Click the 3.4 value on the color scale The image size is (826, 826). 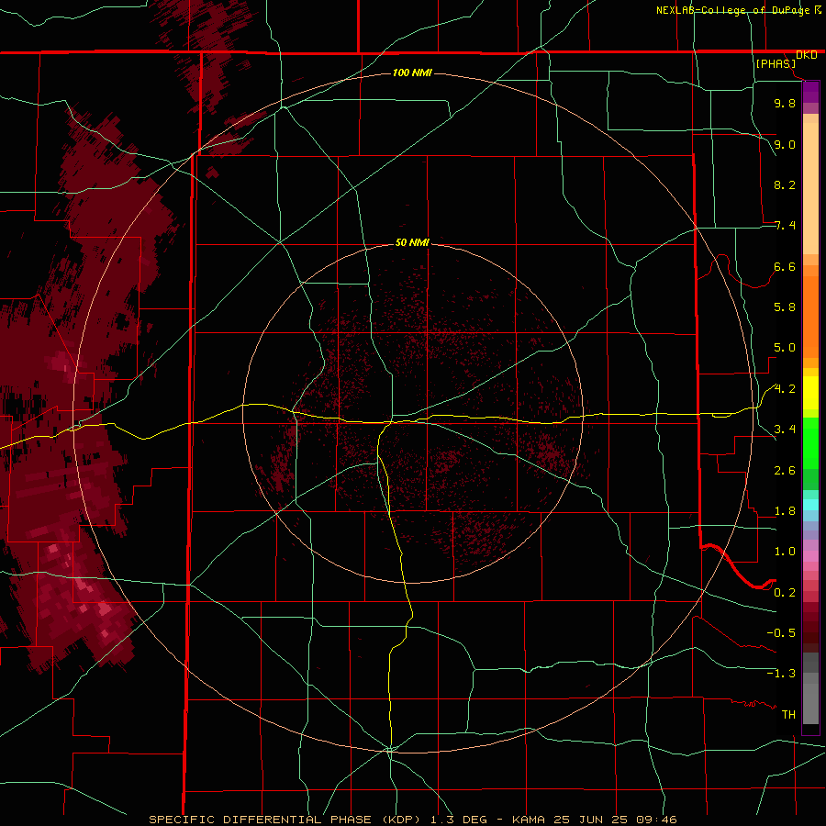point(785,430)
